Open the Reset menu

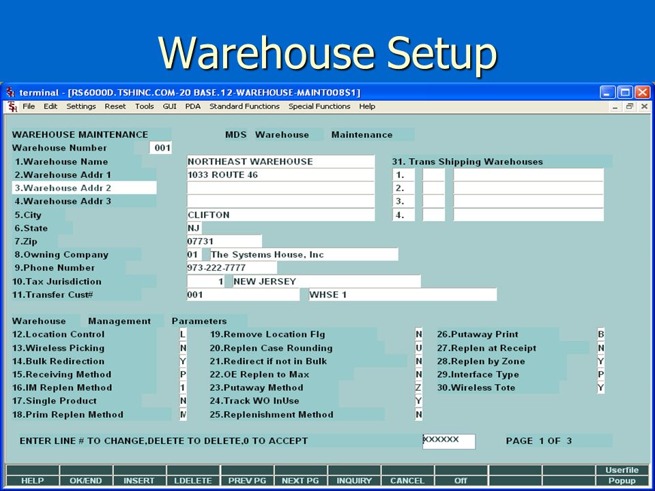pyautogui.click(x=115, y=106)
